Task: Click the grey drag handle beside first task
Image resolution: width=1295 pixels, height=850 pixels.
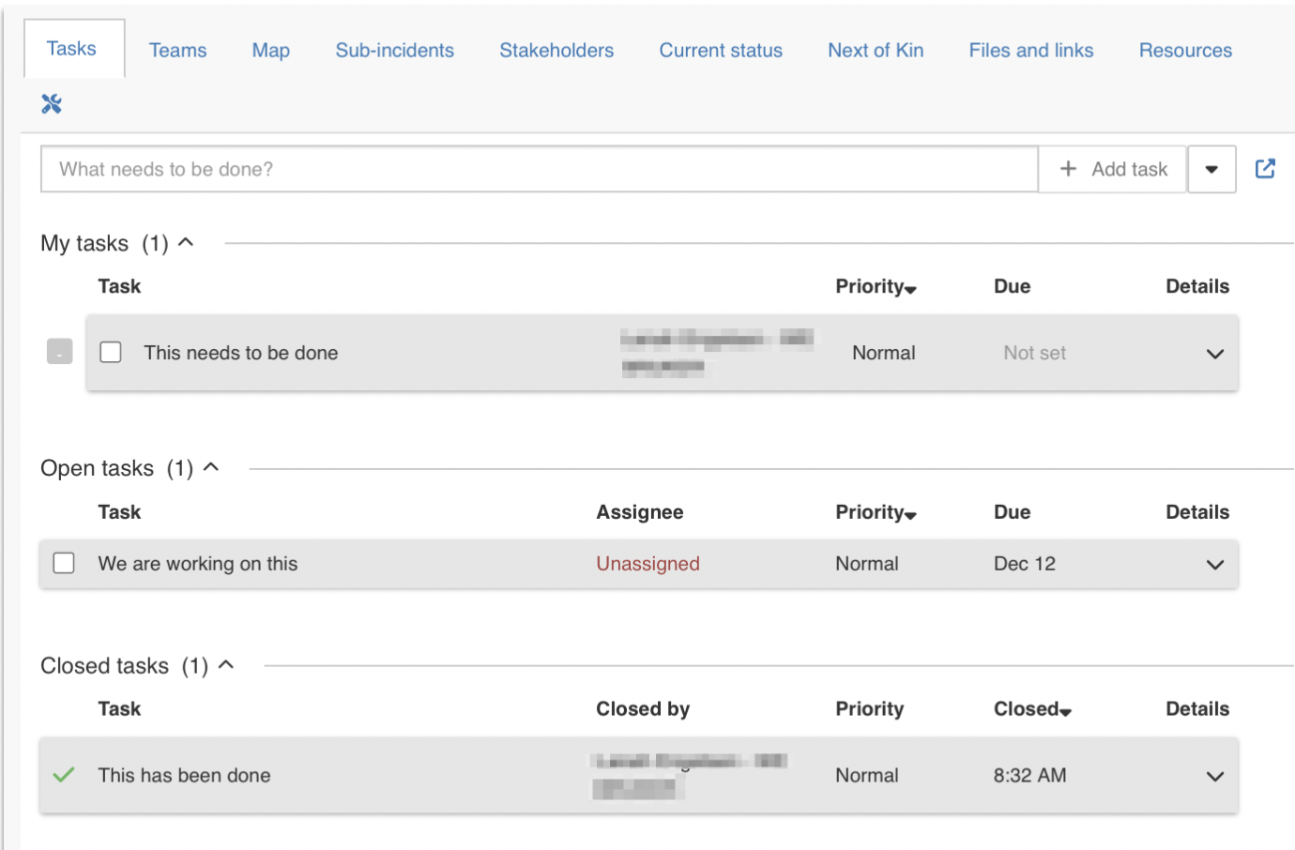Action: 59,352
